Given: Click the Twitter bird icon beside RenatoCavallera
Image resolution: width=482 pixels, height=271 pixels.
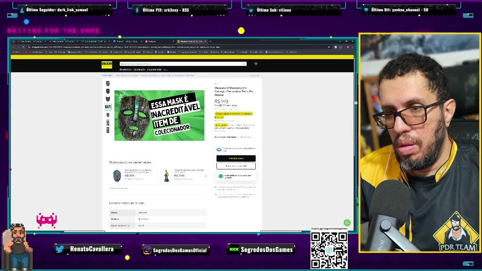Looking at the screenshot, I should tap(59, 249).
